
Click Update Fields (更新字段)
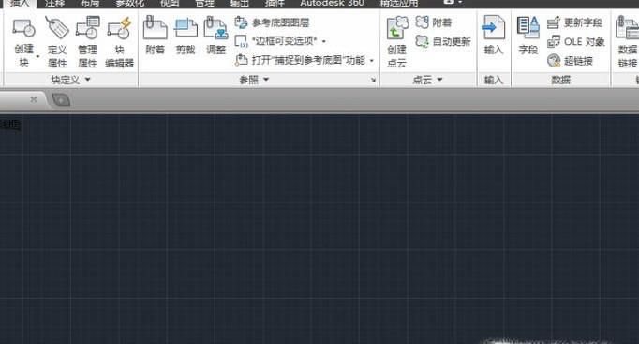575,22
